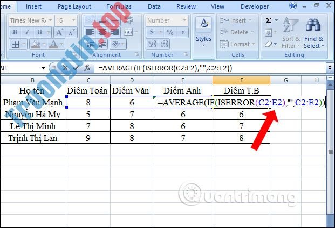335x228 pixels.
Task: Click the Grow Font icon
Action: pyautogui.click(x=59, y=32)
